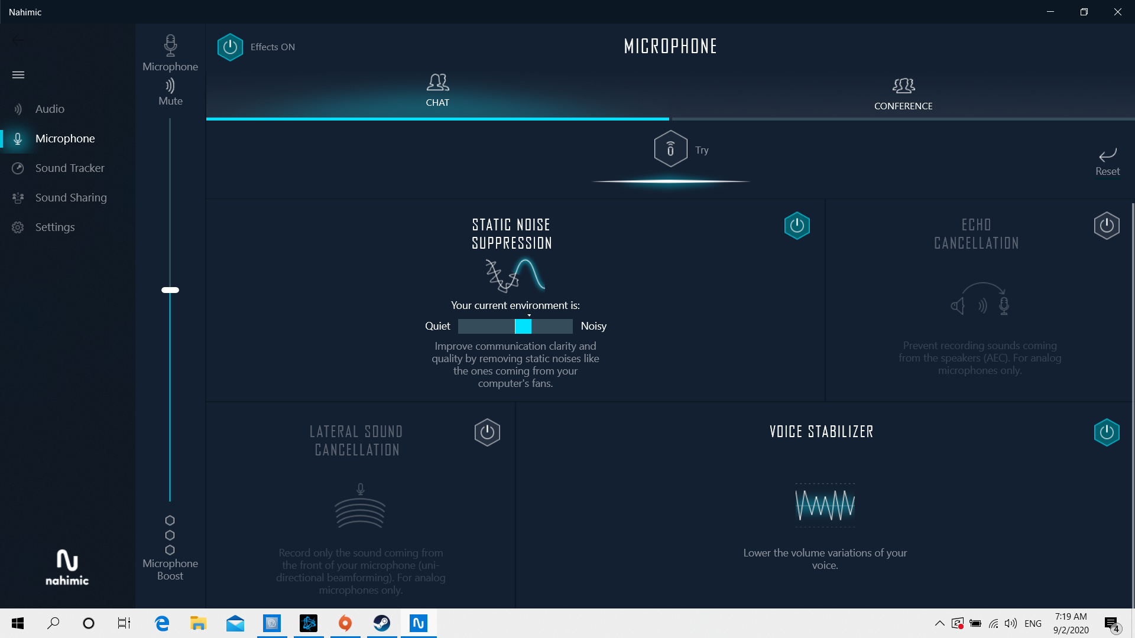
Task: Select the bottom Microphone Boost hexagon
Action: (170, 550)
